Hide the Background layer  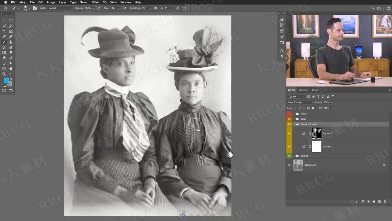[x=289, y=165]
